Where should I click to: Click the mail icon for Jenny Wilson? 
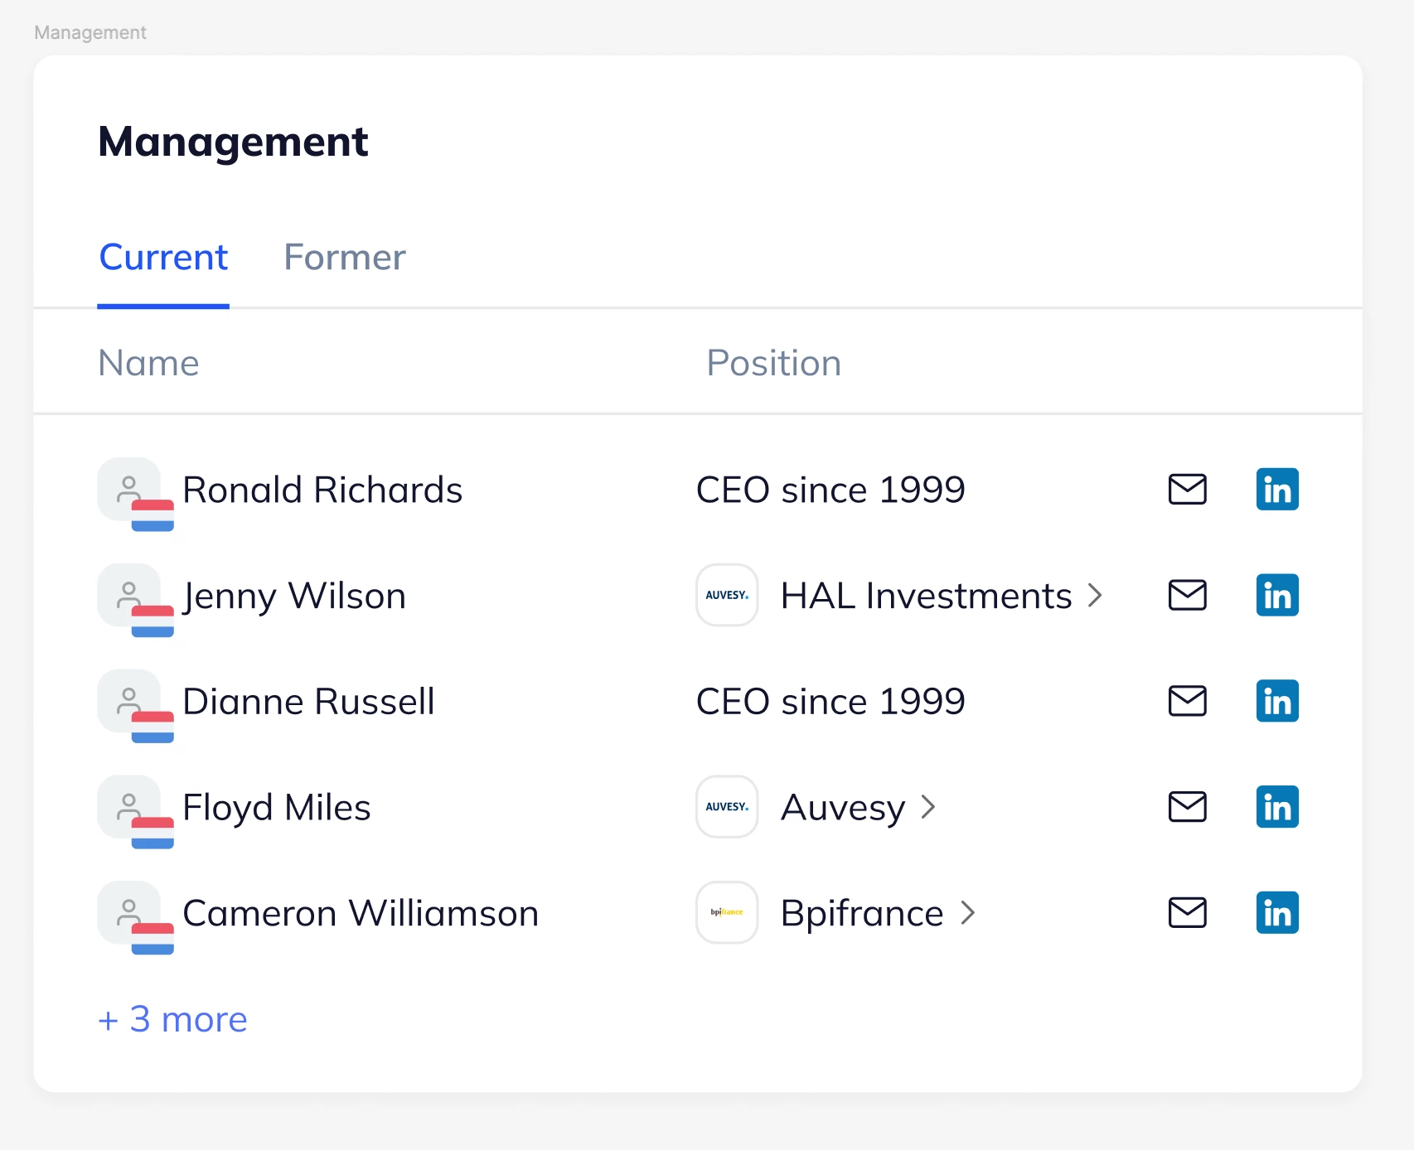click(x=1187, y=595)
